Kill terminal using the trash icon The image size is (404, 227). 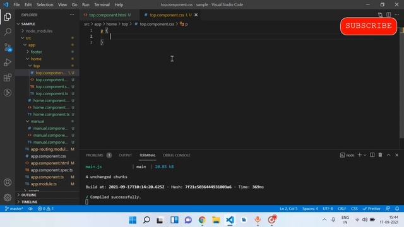coord(380,155)
